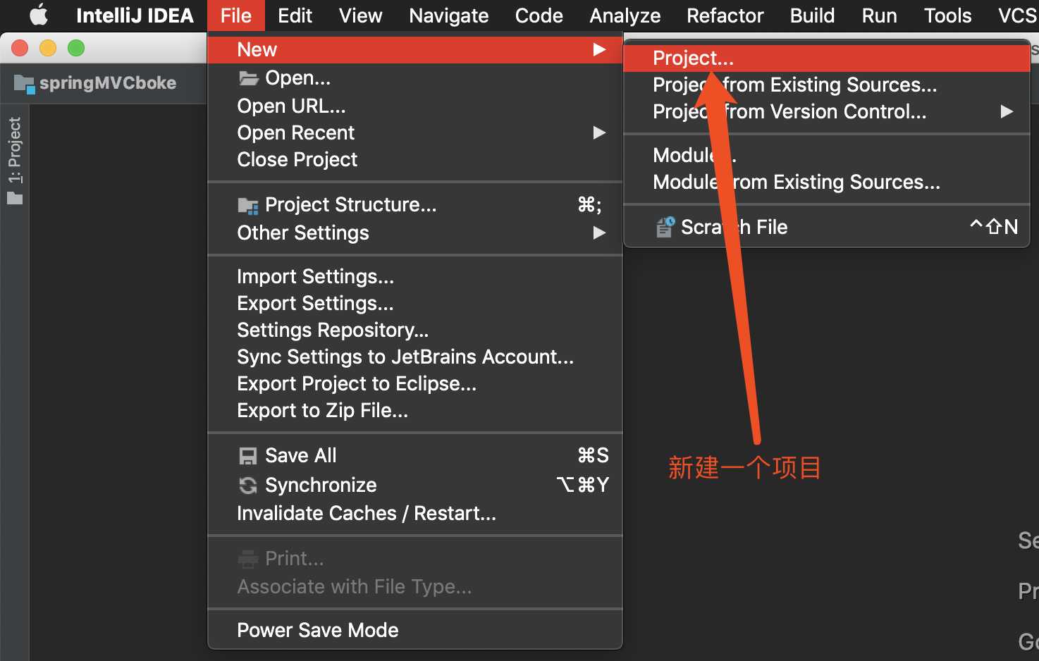
Task: Open the IntelliJ IDEA application menu
Action: point(135,16)
